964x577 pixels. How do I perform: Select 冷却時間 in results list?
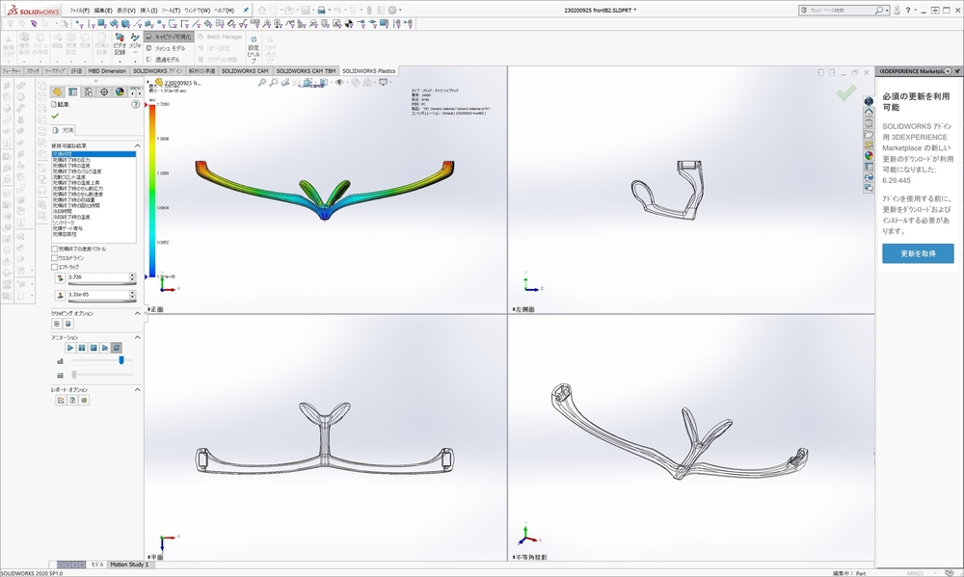coord(94,211)
